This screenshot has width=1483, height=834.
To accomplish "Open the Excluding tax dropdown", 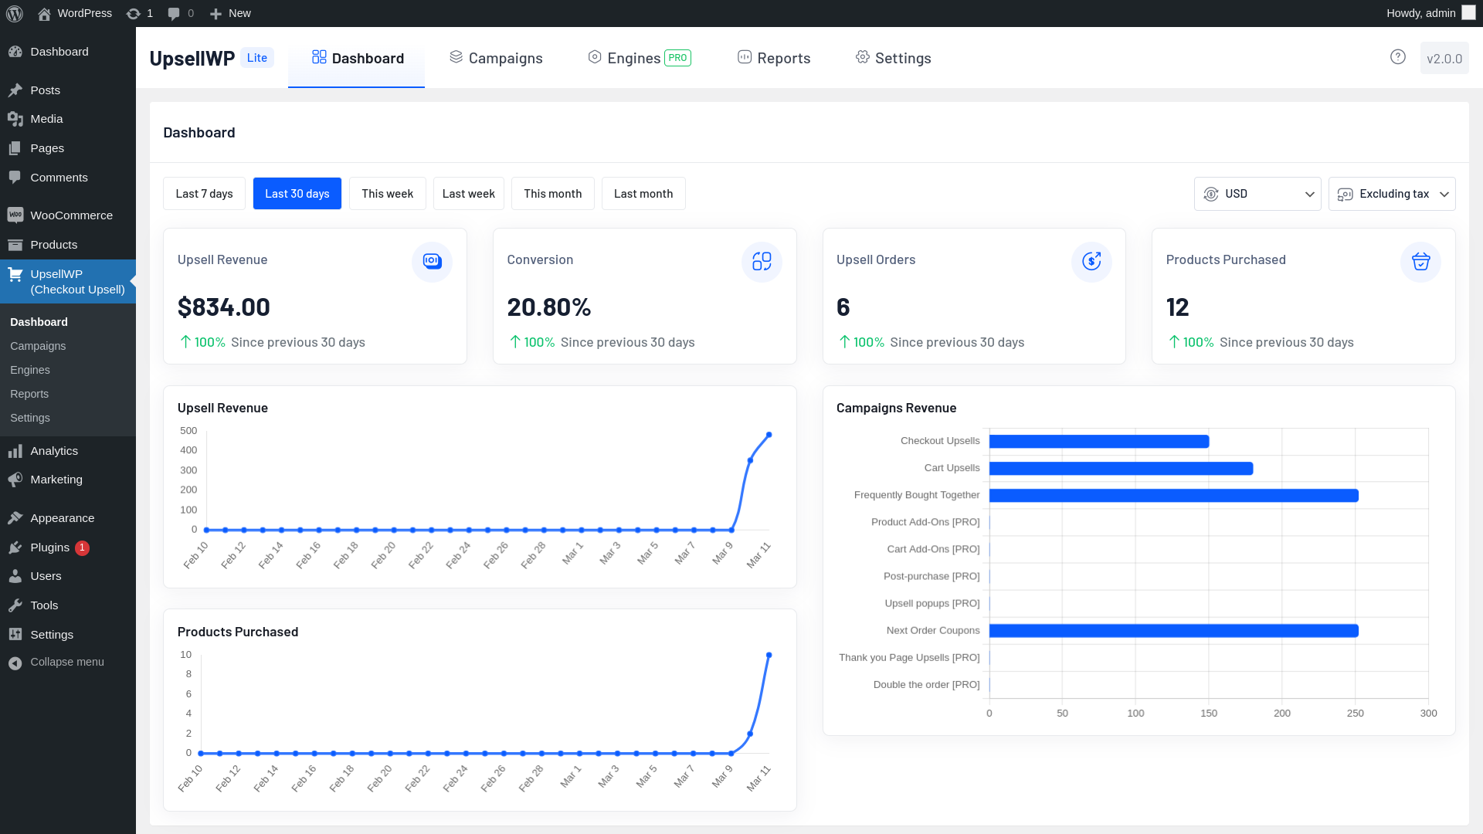I will click(1392, 194).
